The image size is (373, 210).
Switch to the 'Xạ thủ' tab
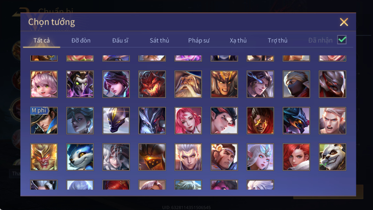click(x=238, y=40)
